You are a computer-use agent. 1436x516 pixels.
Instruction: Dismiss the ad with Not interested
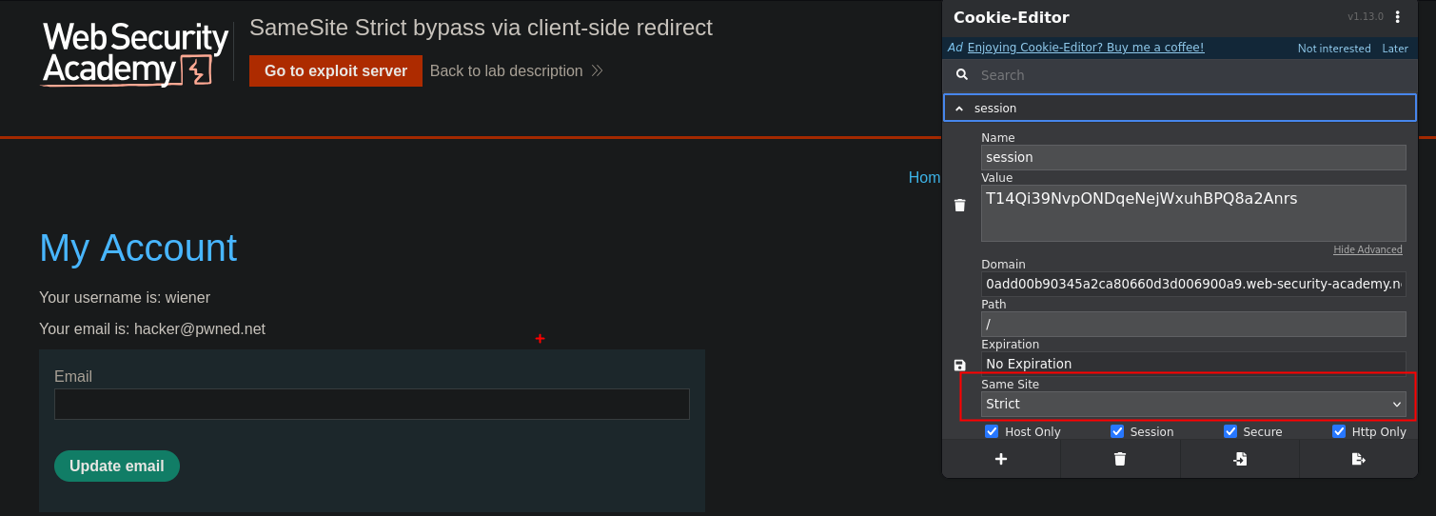click(x=1333, y=49)
